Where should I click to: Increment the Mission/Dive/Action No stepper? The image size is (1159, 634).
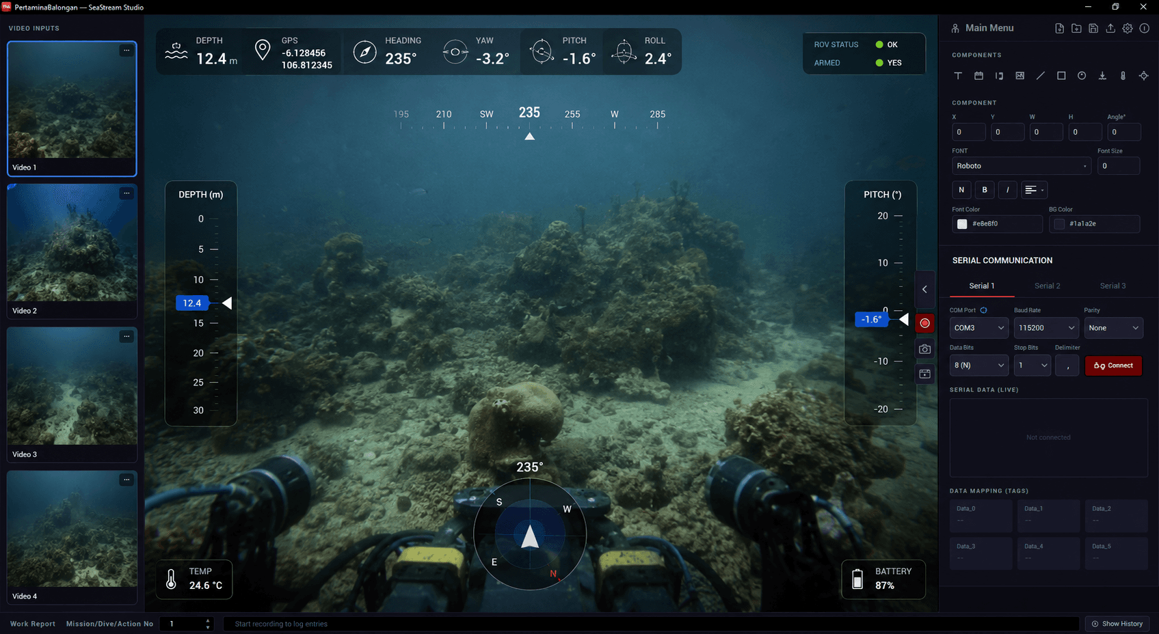(208, 620)
